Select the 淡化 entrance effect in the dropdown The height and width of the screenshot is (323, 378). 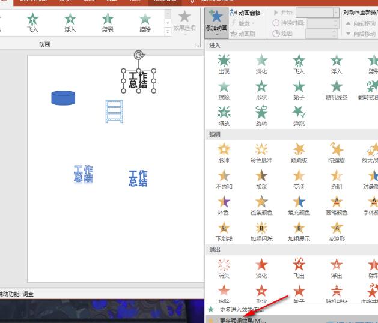tap(261, 64)
